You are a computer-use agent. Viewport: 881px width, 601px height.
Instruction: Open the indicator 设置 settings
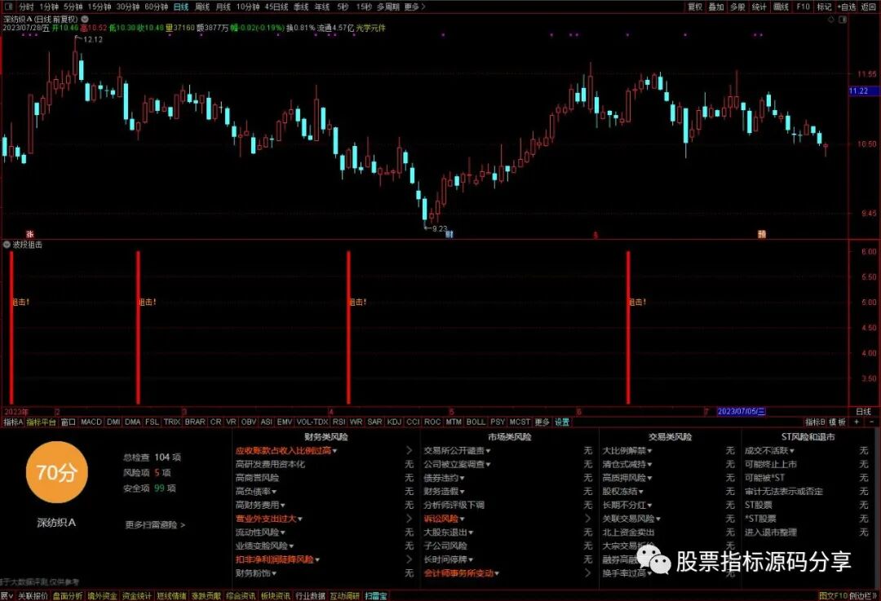click(562, 422)
